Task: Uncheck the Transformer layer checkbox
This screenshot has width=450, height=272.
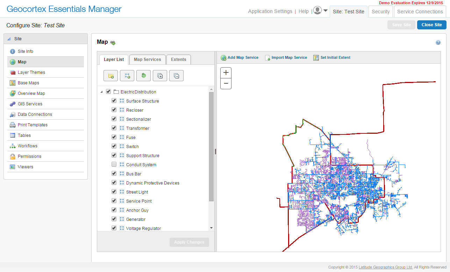Action: 114,128
